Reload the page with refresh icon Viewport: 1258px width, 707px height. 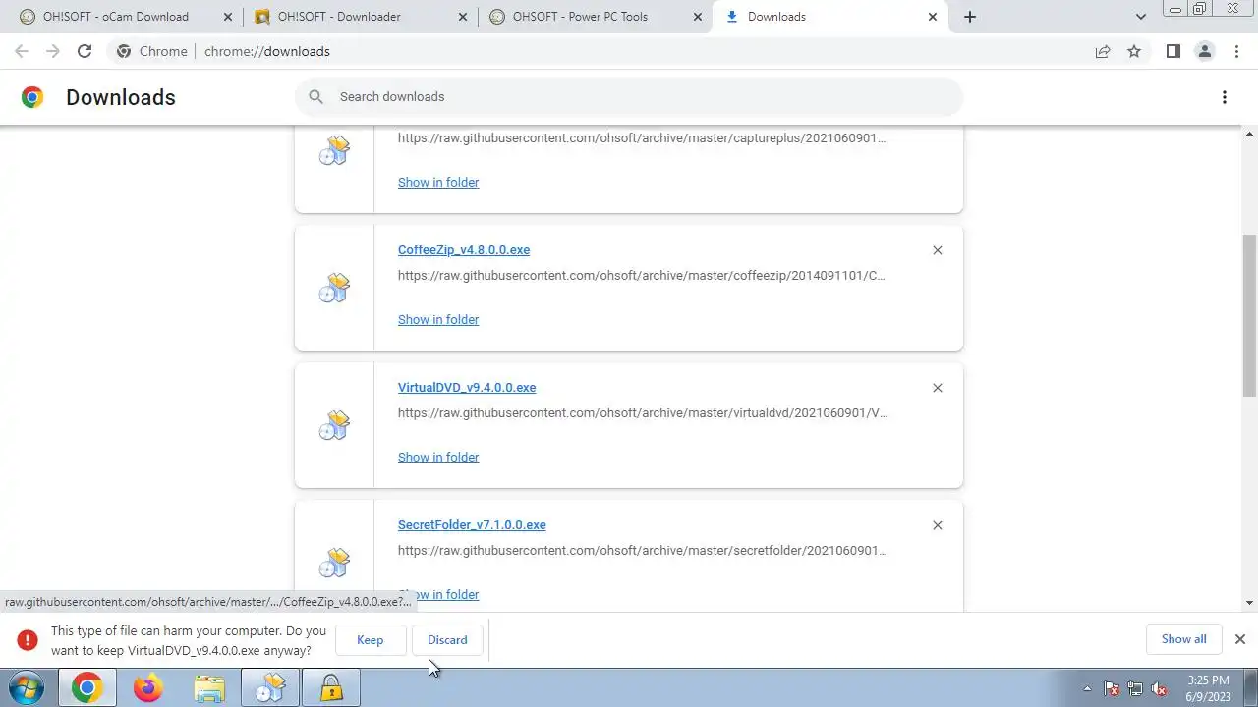(85, 51)
